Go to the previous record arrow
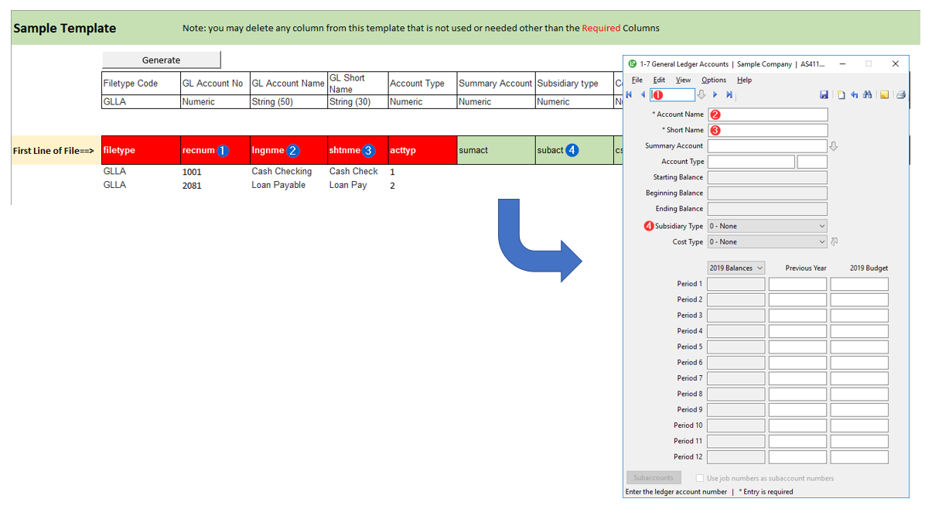 (643, 95)
